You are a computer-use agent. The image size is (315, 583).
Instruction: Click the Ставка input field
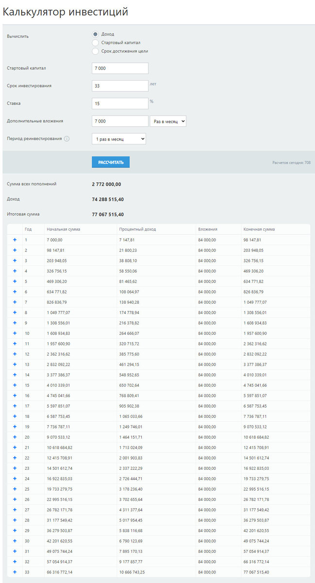120,103
